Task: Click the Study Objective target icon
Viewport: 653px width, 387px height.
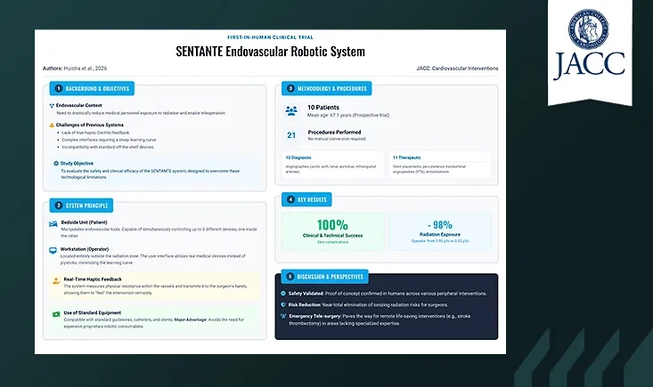Action: pos(56,164)
